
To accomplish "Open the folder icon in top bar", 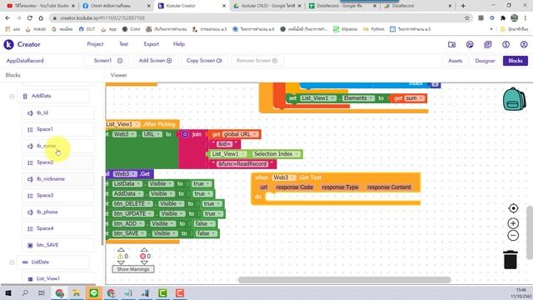I will click(451, 44).
